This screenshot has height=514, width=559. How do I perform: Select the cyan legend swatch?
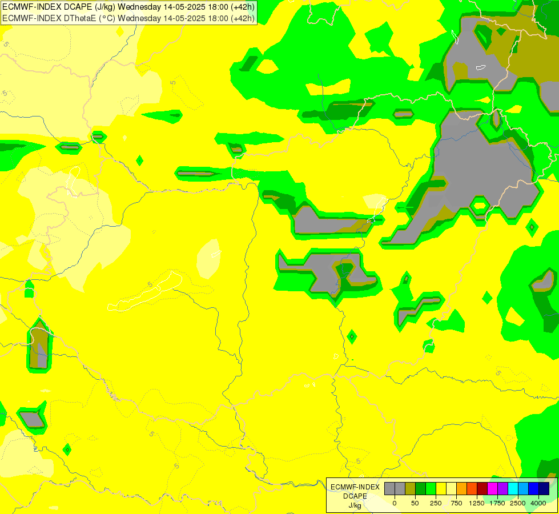tap(513, 489)
